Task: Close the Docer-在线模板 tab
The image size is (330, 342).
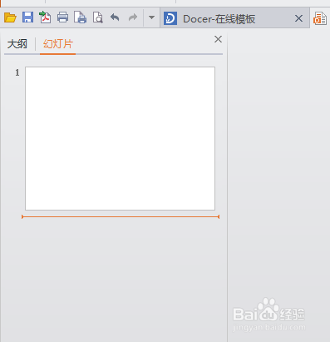Action: pyautogui.click(x=298, y=18)
